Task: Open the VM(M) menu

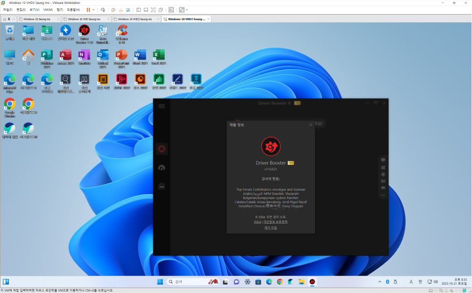Action: [x=48, y=10]
